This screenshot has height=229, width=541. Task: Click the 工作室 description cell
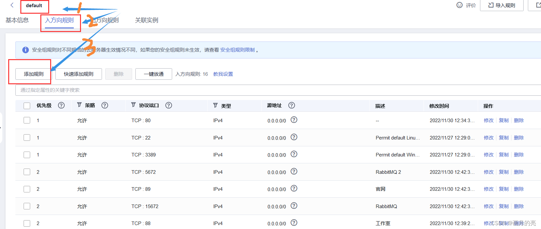(383, 223)
